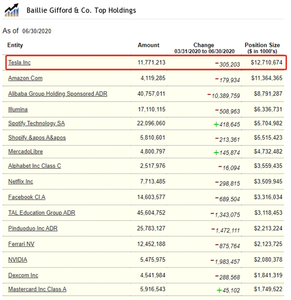The height and width of the screenshot is (300, 291).
Task: Click the green plus beside Spotify change
Action: (x=216, y=124)
